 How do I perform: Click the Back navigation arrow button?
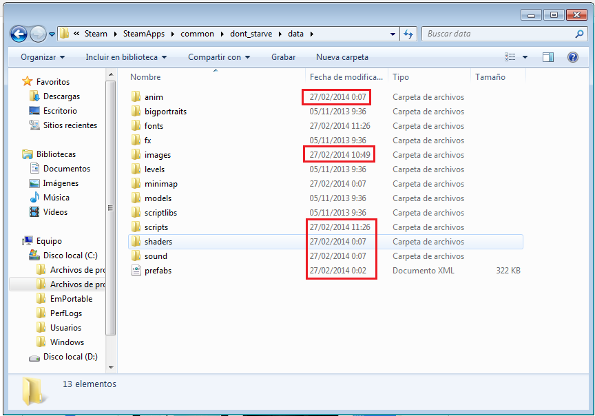click(x=19, y=34)
